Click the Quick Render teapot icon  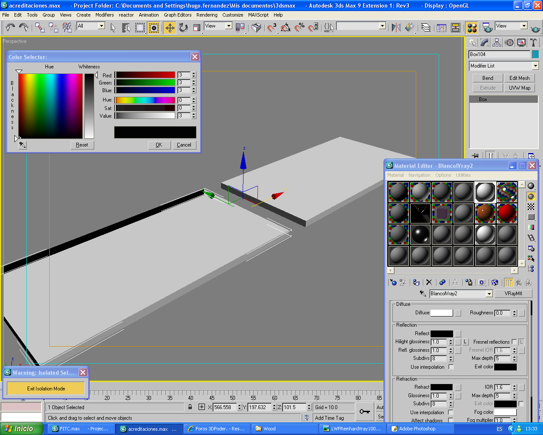pos(535,28)
